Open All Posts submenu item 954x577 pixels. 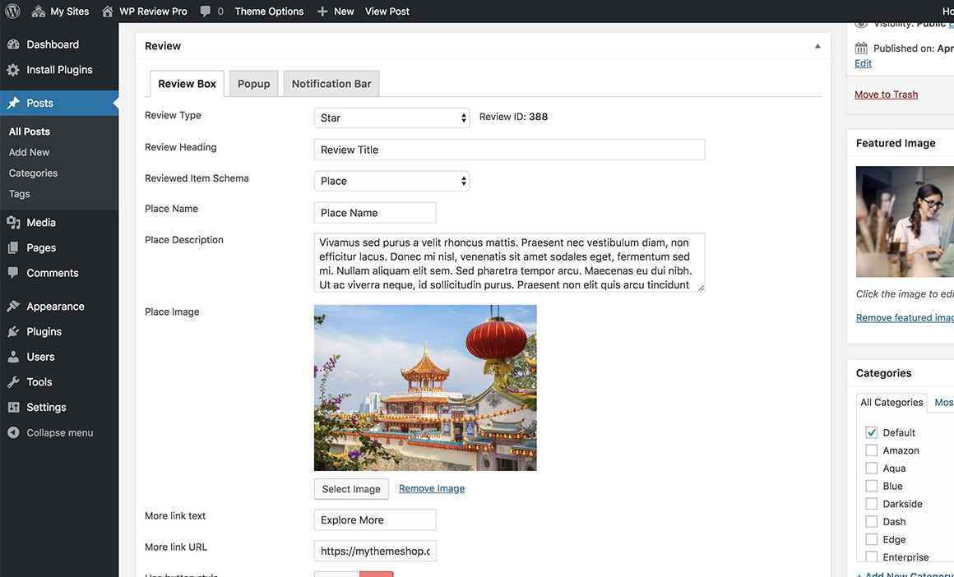[30, 132]
